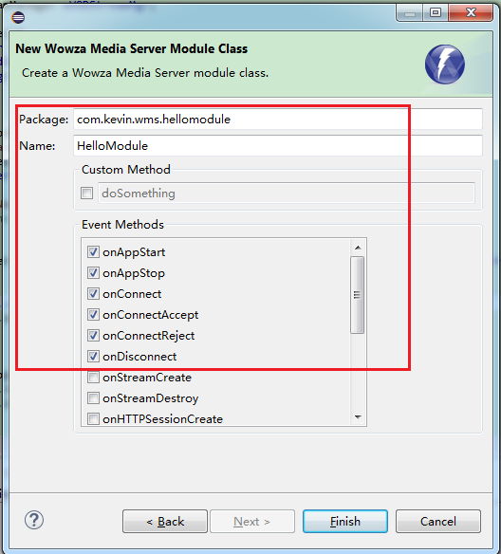Disable the onConnectReject checkbox
The width and height of the screenshot is (501, 554).
coord(93,336)
